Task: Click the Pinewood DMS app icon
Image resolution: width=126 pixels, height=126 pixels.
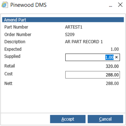Action: 5,5
